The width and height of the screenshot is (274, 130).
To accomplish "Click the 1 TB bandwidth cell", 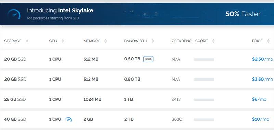I will [x=129, y=99].
